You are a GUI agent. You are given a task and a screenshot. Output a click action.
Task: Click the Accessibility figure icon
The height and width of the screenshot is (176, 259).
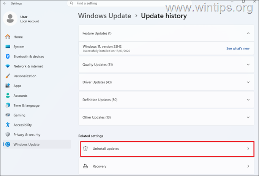tap(8, 125)
